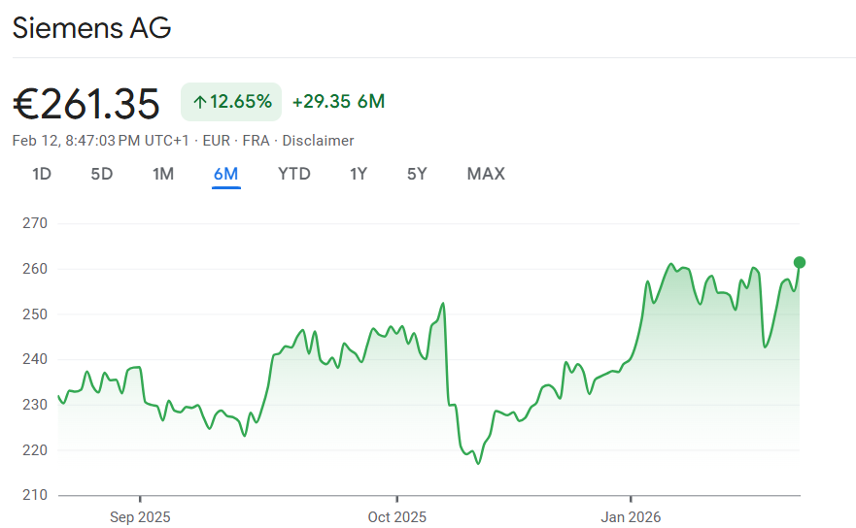Choose the 1Y time range

[359, 175]
